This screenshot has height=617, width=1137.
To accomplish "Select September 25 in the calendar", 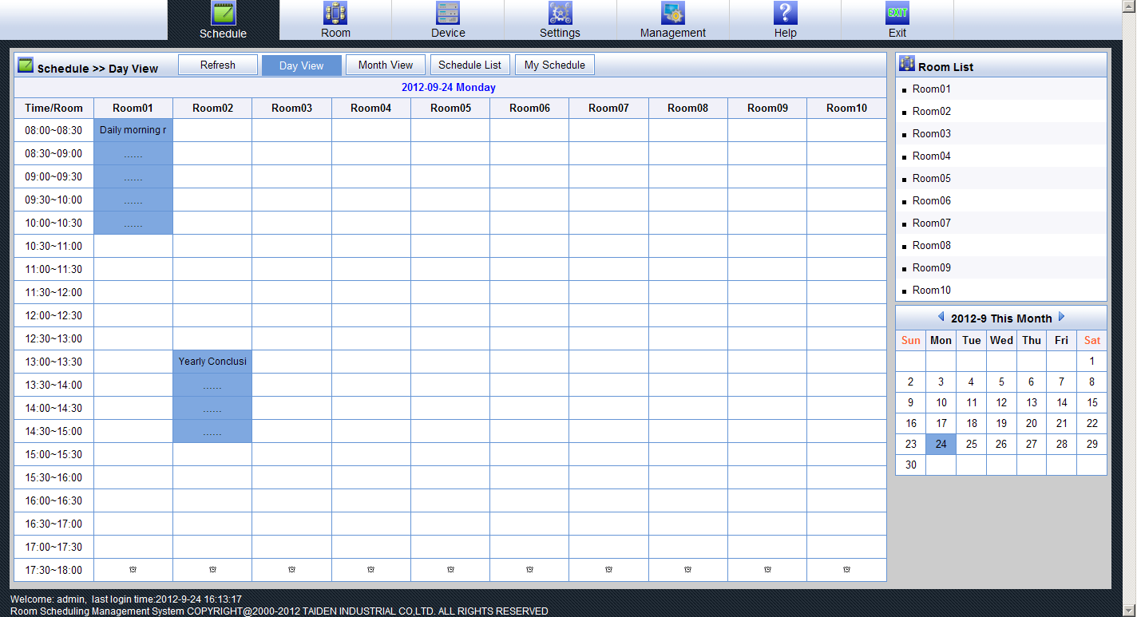I will (x=971, y=445).
